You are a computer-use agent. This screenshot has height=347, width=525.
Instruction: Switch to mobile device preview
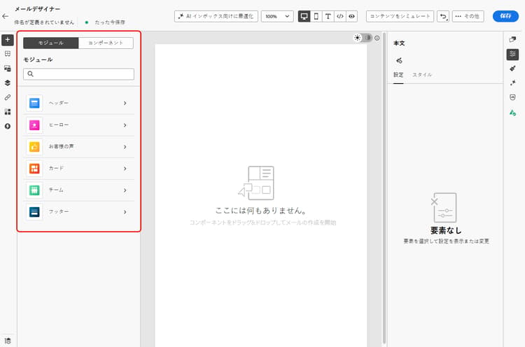coord(316,16)
